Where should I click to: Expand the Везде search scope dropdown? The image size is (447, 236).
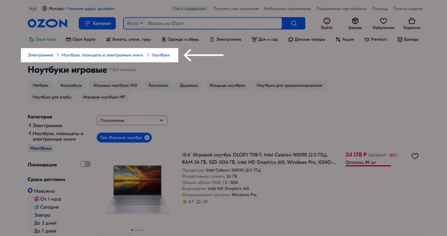pyautogui.click(x=135, y=23)
